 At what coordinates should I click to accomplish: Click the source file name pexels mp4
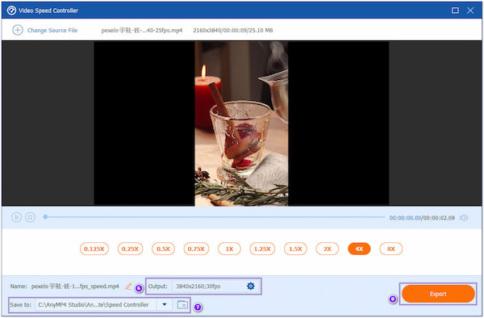click(142, 30)
